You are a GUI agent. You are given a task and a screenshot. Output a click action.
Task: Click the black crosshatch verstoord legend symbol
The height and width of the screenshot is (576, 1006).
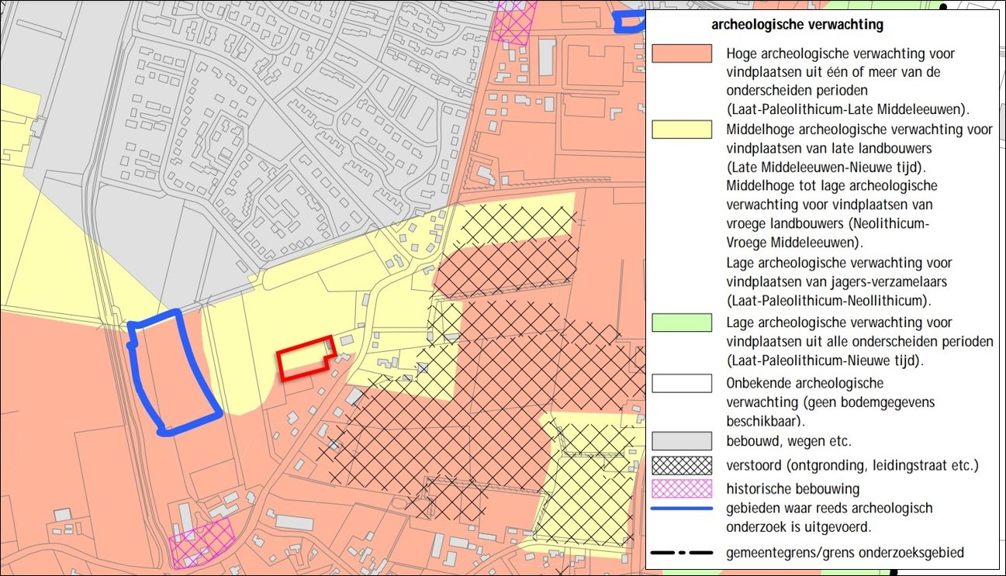(682, 465)
